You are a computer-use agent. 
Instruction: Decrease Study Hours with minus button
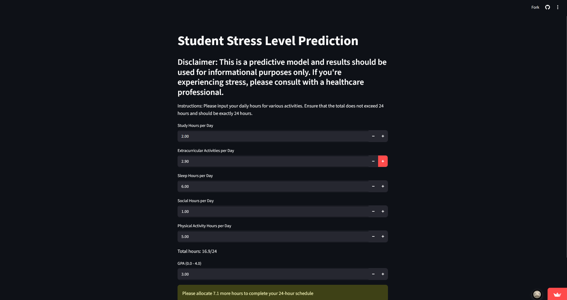(x=373, y=136)
